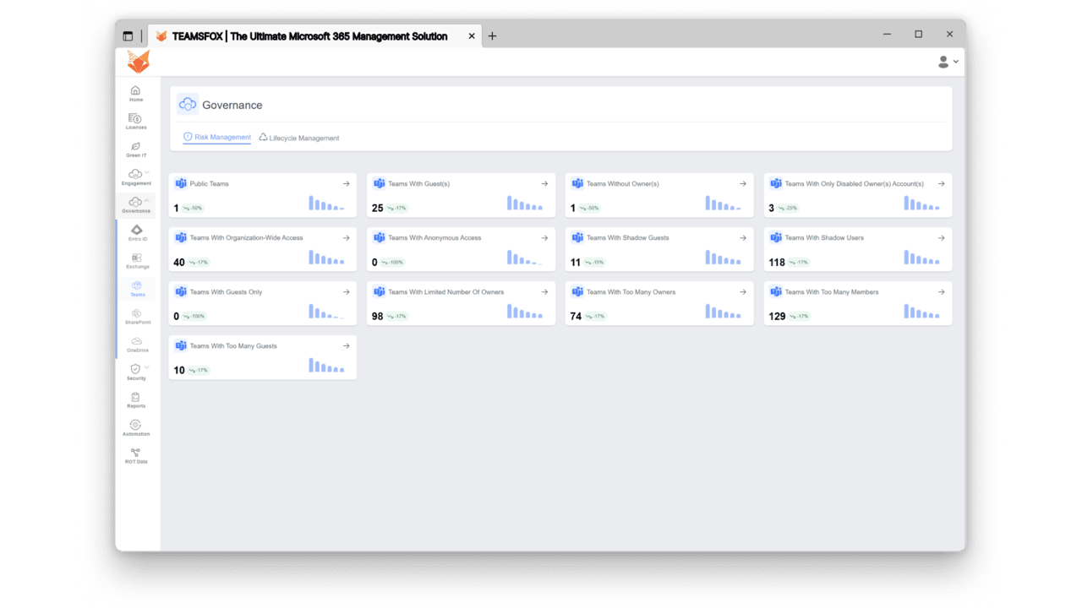Click the -25% trend badge on Disabled Owner(s) card
The image size is (1082, 608).
(x=788, y=208)
